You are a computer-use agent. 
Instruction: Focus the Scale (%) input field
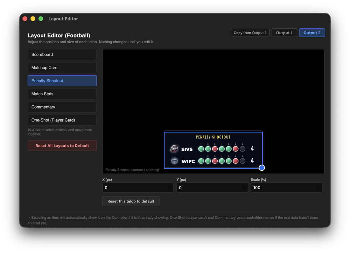click(286, 188)
